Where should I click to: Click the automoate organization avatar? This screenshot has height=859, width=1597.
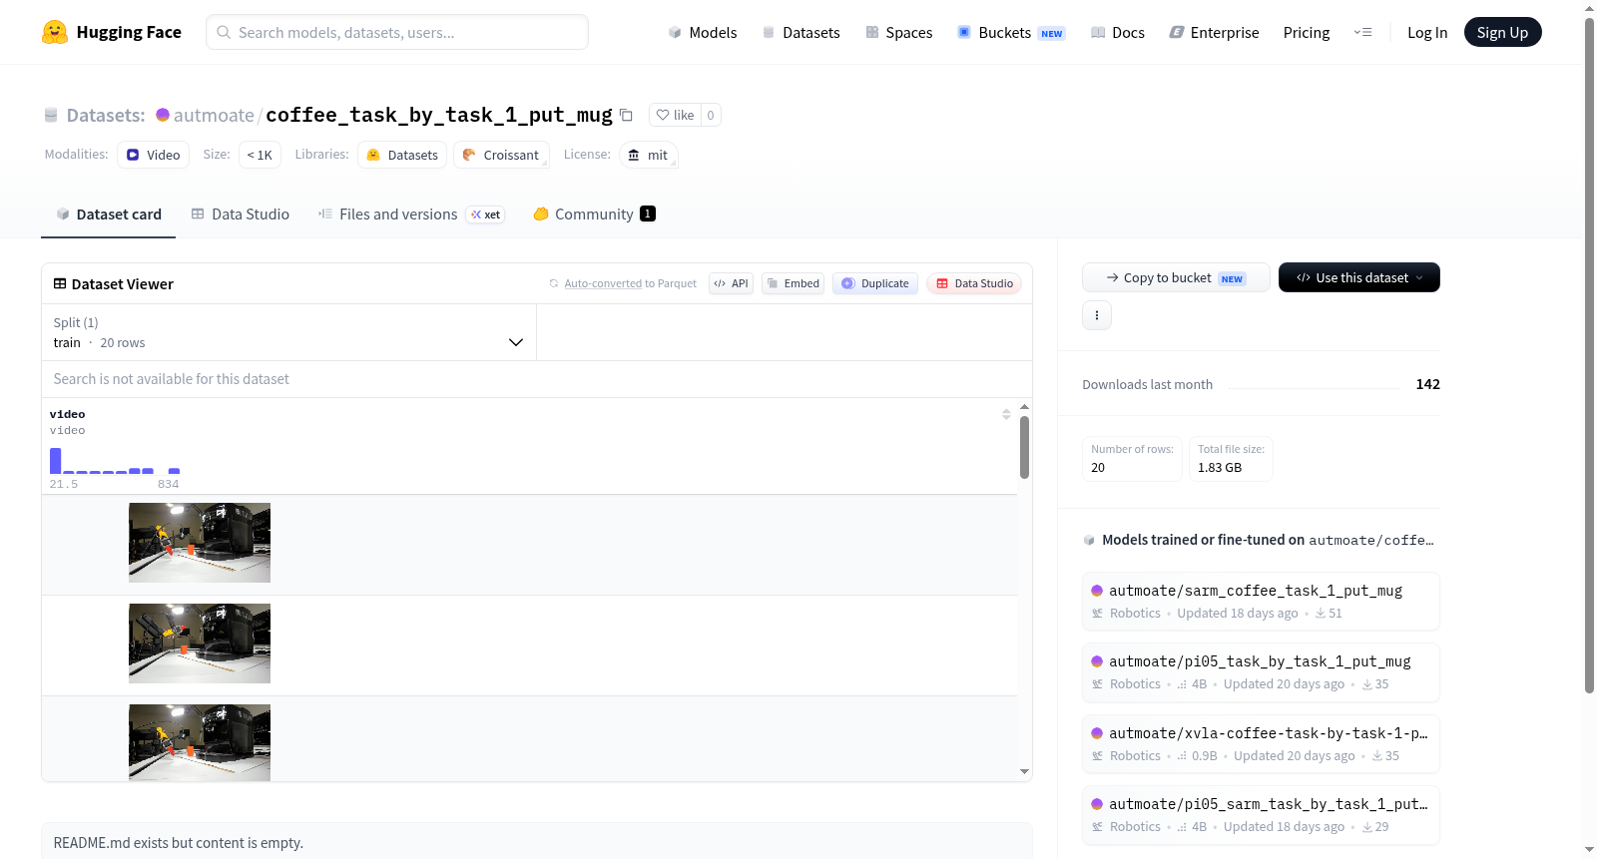[163, 115]
